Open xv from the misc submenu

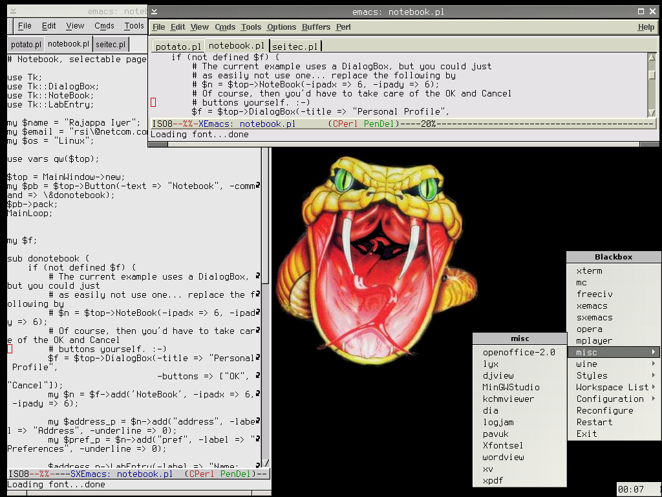520,469
